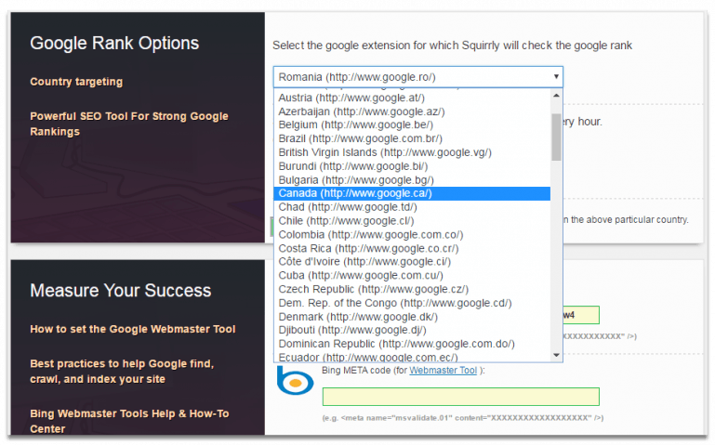Select Azerbaijan (google.az) option
Screen dimensions: 715x445
pos(412,111)
